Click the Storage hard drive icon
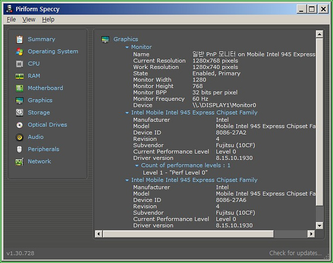This screenshot has width=333, height=263. tap(20, 112)
